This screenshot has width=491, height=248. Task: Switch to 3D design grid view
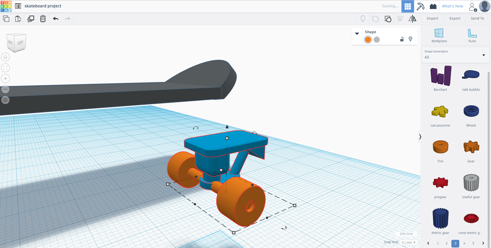pyautogui.click(x=408, y=6)
